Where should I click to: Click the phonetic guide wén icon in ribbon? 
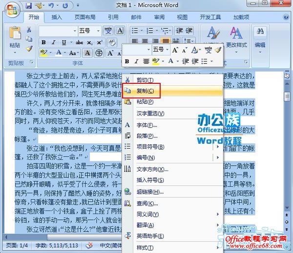tap(108, 30)
